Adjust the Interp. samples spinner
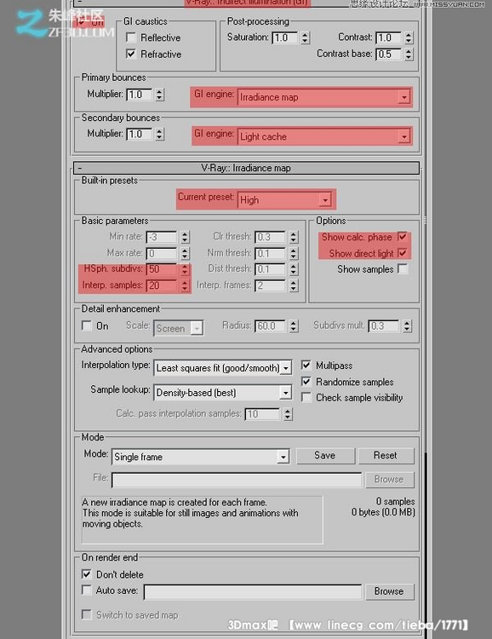Screen dimensions: 492x639 point(185,285)
